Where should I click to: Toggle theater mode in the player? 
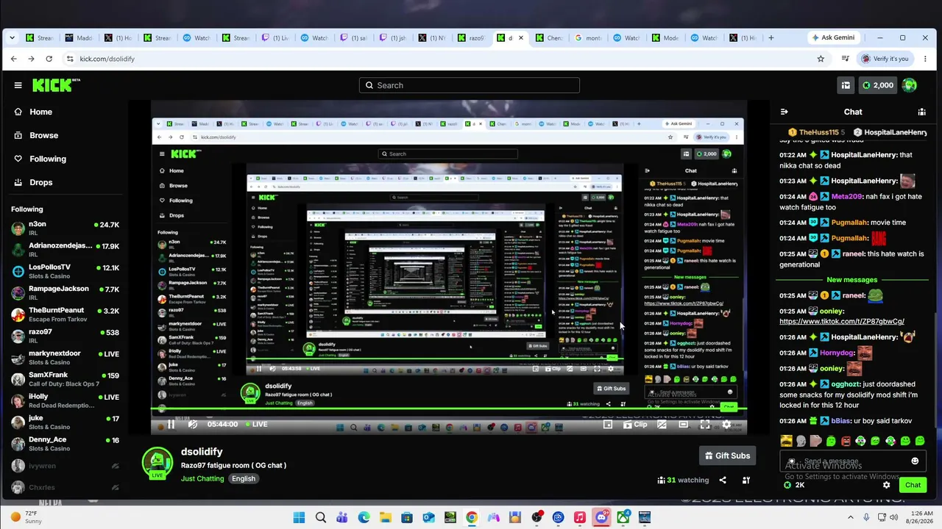tap(684, 424)
